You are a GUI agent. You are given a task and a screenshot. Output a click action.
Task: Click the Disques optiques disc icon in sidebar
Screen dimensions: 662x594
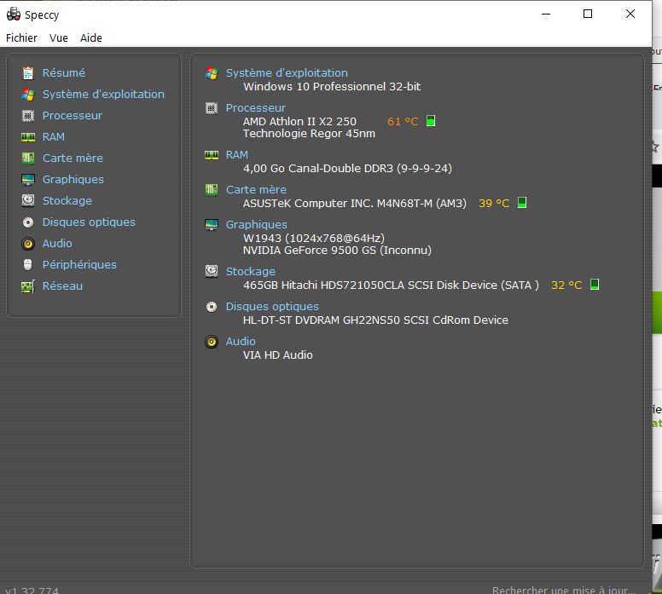[x=28, y=222]
